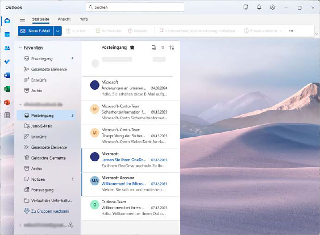Viewport: 320px width, 235px height.
Task: Open the unread Lernen Sie Ihren OneDrive mail
Action: (x=131, y=160)
